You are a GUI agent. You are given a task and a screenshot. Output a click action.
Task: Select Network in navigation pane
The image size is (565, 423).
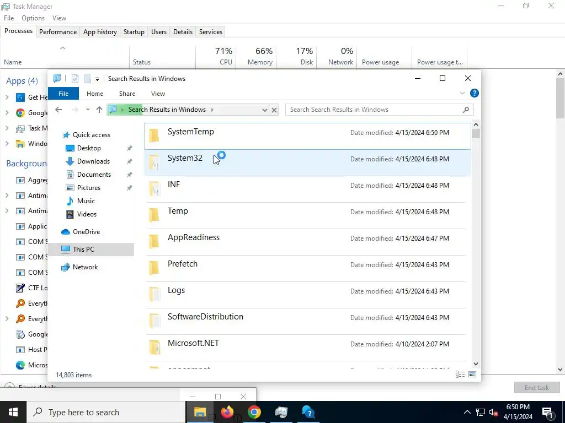pyautogui.click(x=85, y=267)
